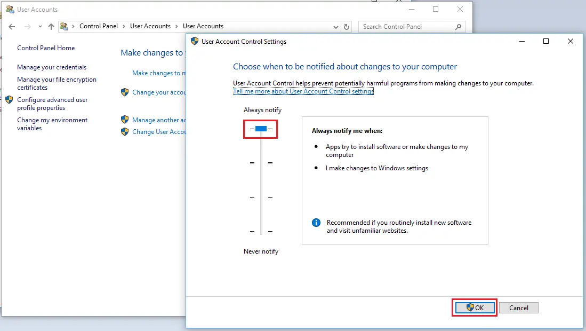Image resolution: width=586 pixels, height=331 pixels.
Task: Open Tell me more about User Account Control settings
Action: (x=303, y=91)
